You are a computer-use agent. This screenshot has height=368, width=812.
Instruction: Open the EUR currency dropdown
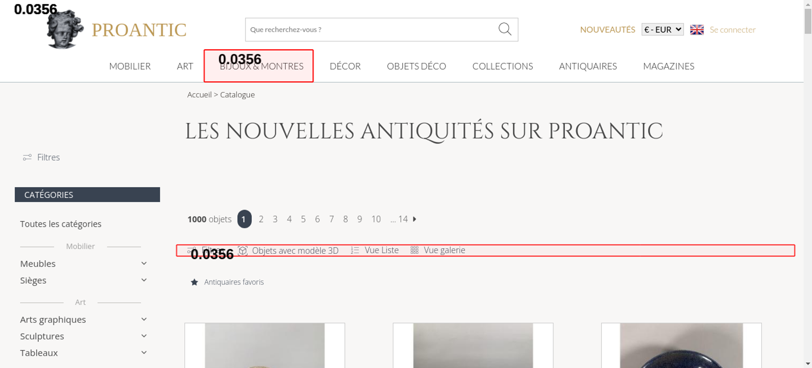(662, 30)
